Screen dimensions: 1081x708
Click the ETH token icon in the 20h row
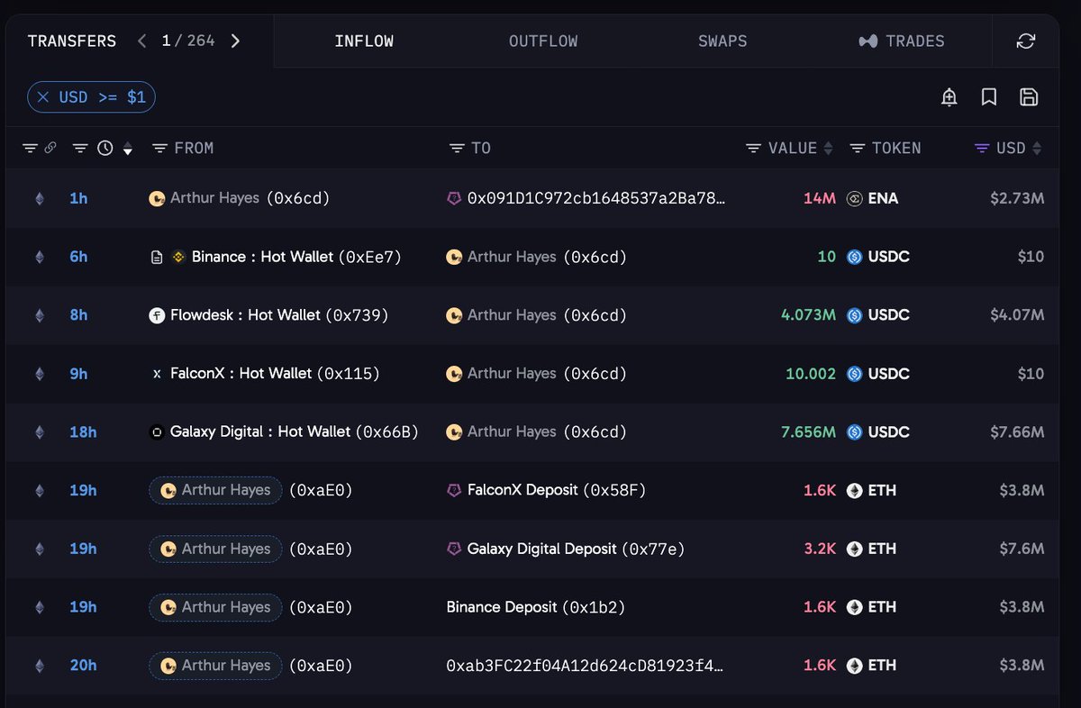pyautogui.click(x=855, y=666)
